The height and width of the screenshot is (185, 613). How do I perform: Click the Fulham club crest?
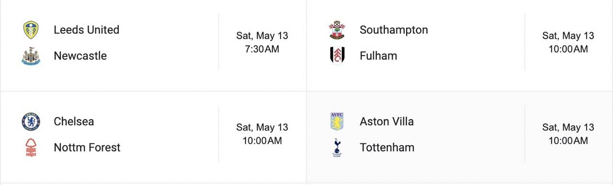[337, 56]
